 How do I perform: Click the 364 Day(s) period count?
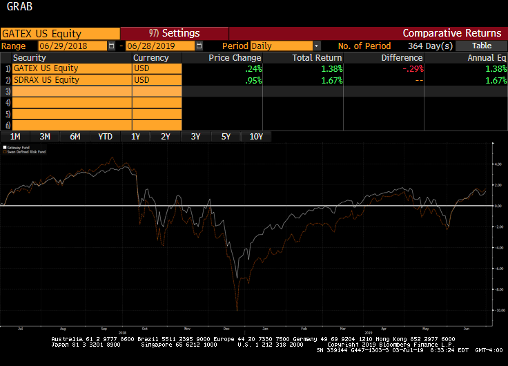click(x=430, y=46)
